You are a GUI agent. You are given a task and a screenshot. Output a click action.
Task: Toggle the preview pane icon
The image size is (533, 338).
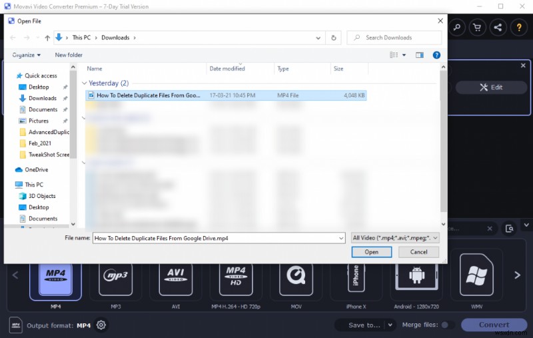tap(420, 55)
